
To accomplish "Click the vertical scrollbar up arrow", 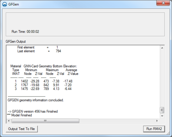I will pos(162,48).
